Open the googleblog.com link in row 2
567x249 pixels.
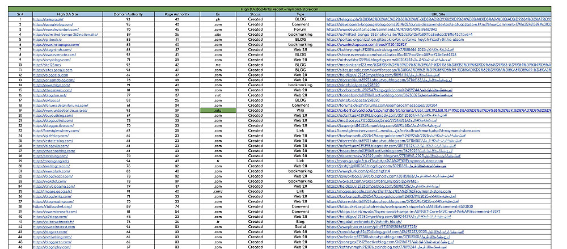pos(53,24)
